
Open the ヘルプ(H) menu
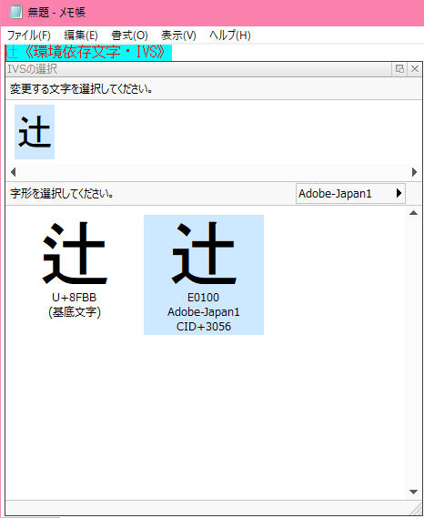[230, 35]
